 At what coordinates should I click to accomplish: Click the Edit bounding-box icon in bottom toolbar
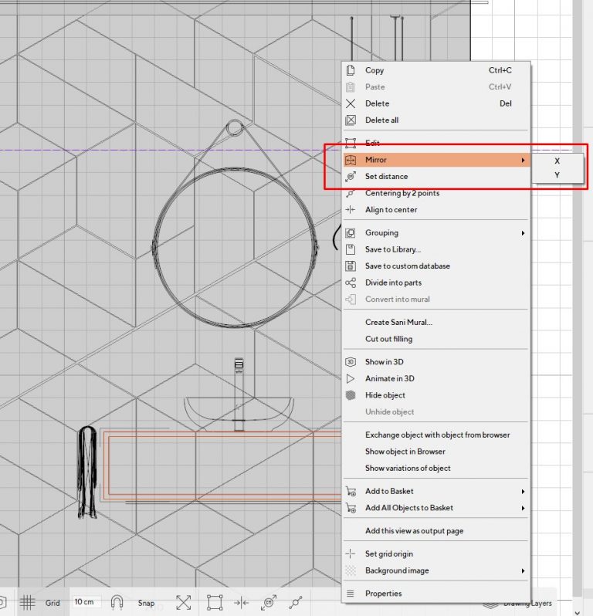click(215, 603)
